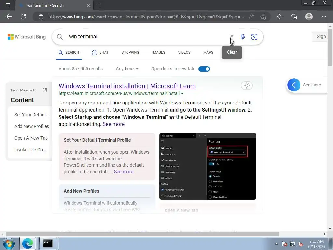The image size is (333, 250).
Task: Open the Collections icon
Action: [x=294, y=17]
